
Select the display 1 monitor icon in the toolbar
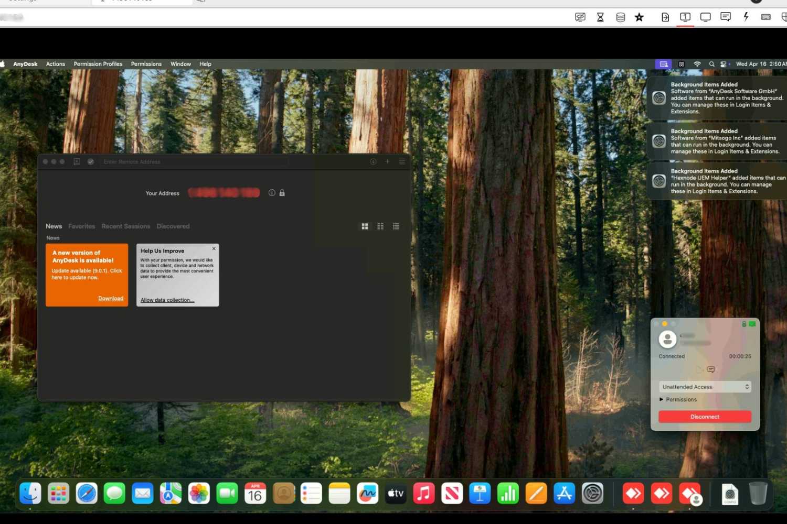pyautogui.click(x=685, y=17)
